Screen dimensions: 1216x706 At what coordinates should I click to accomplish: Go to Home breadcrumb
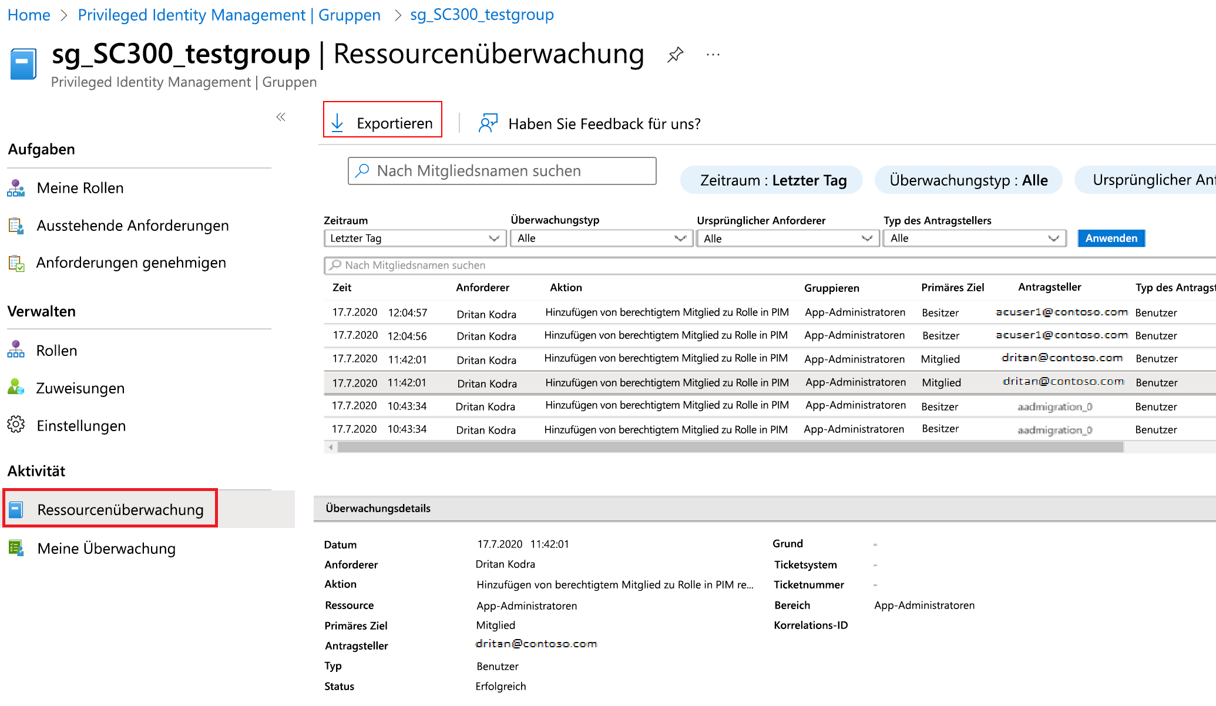29,15
